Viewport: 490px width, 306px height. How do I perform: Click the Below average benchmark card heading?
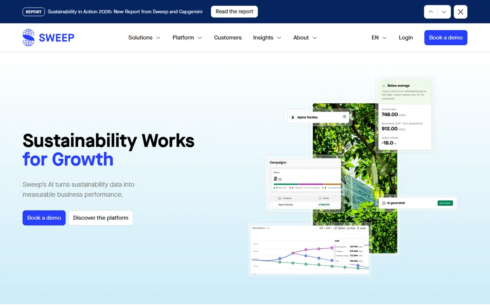click(x=398, y=85)
